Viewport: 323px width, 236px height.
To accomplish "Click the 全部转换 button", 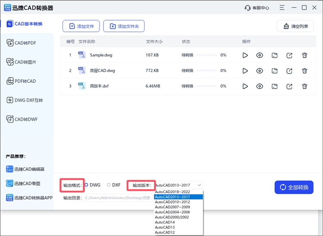I will (294, 187).
